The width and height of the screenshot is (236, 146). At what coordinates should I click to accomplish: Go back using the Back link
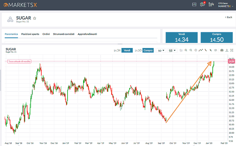228,17
